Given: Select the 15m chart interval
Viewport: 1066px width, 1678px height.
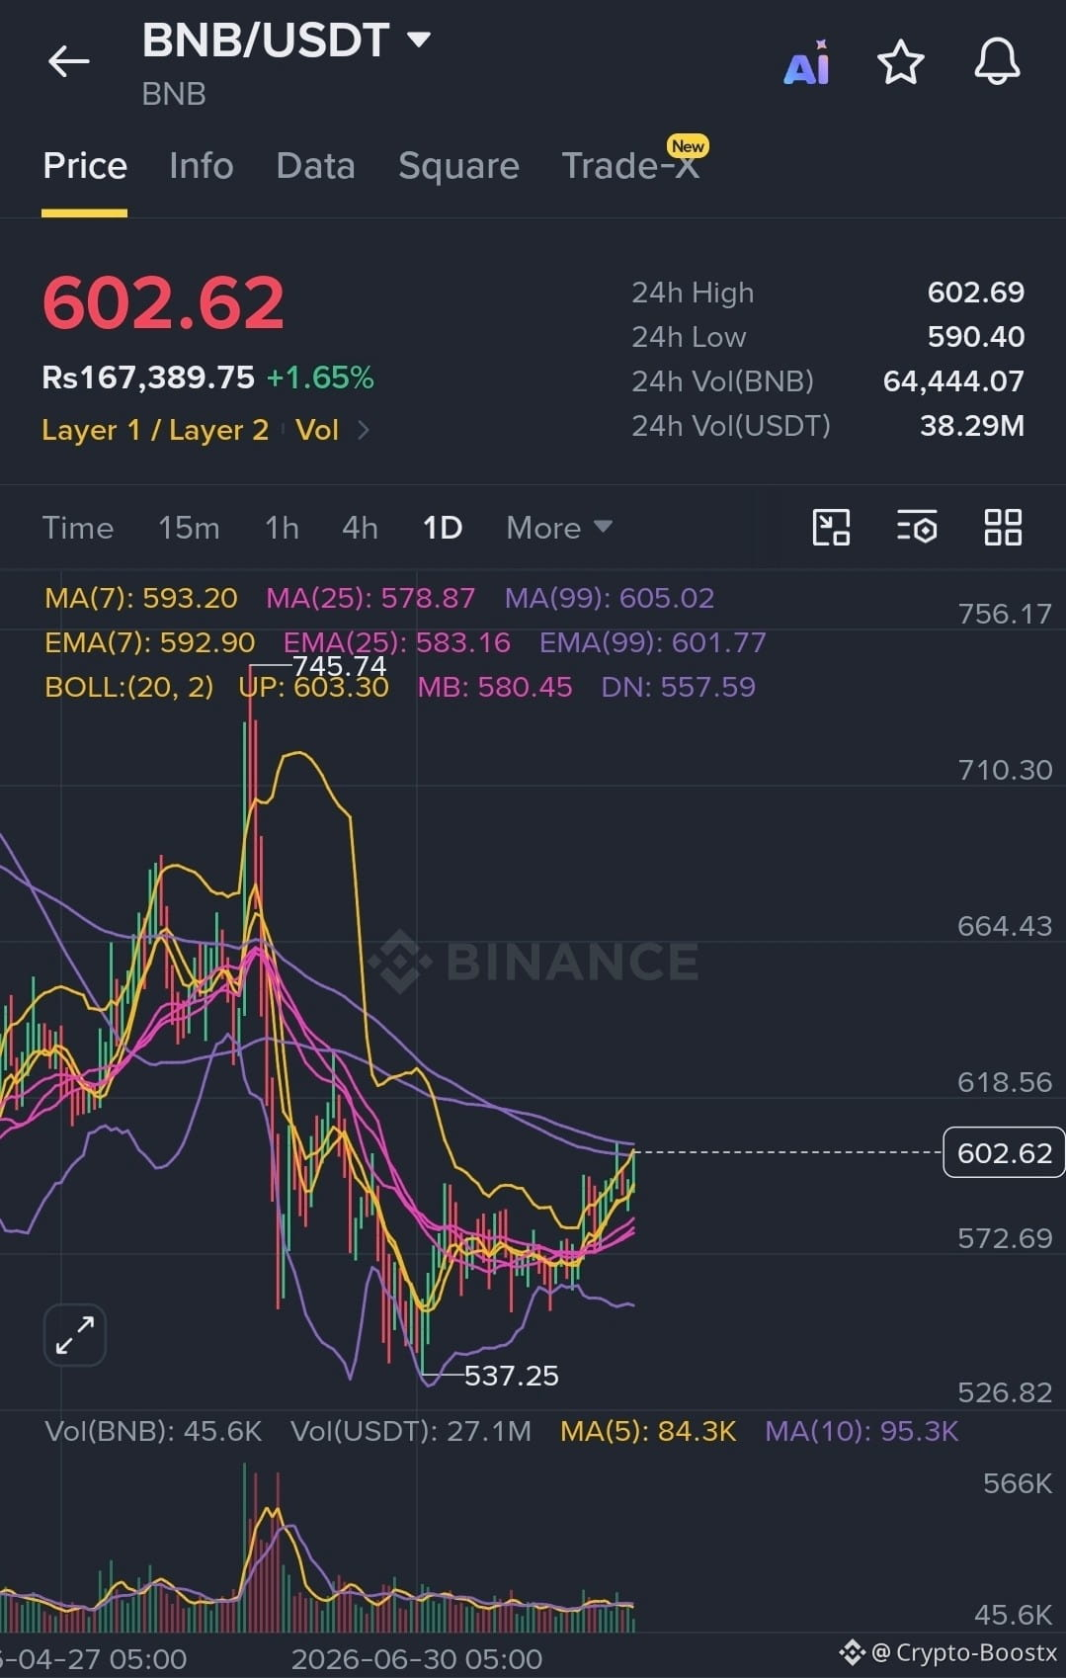Looking at the screenshot, I should point(189,528).
